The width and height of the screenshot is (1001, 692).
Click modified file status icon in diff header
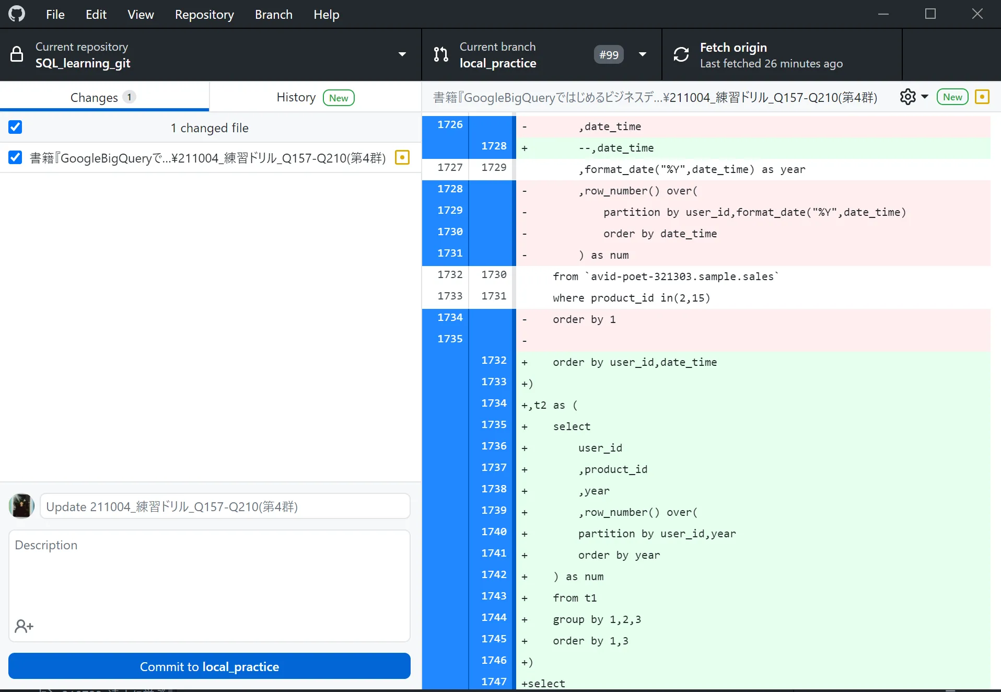982,97
